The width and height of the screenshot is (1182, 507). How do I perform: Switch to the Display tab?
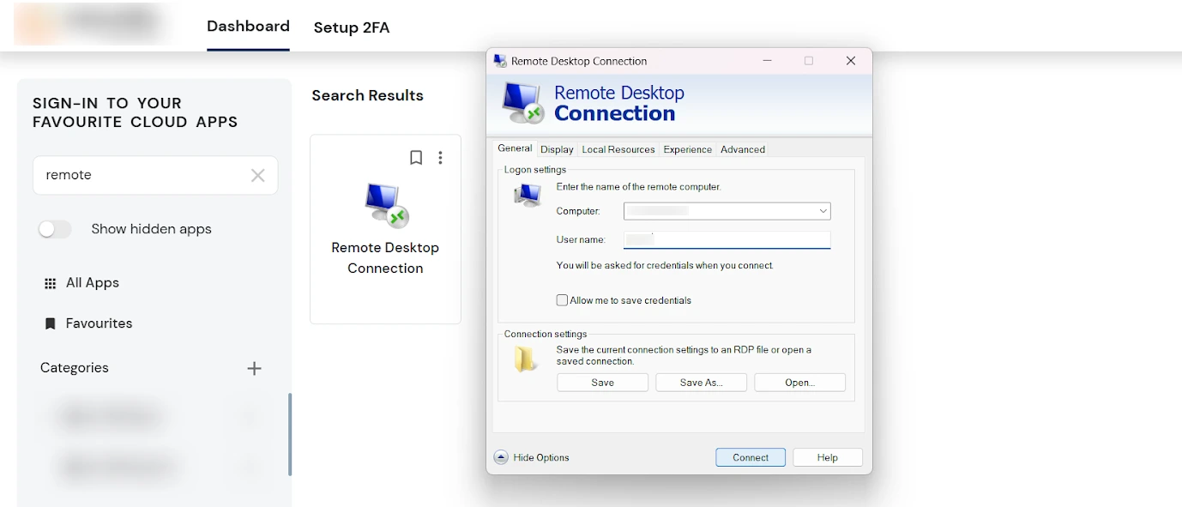pyautogui.click(x=557, y=149)
